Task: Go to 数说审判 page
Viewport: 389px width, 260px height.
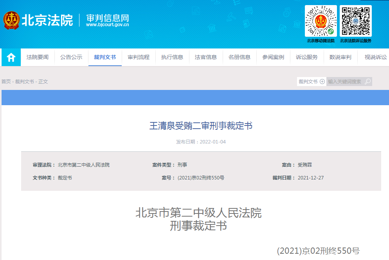Action: [x=340, y=57]
